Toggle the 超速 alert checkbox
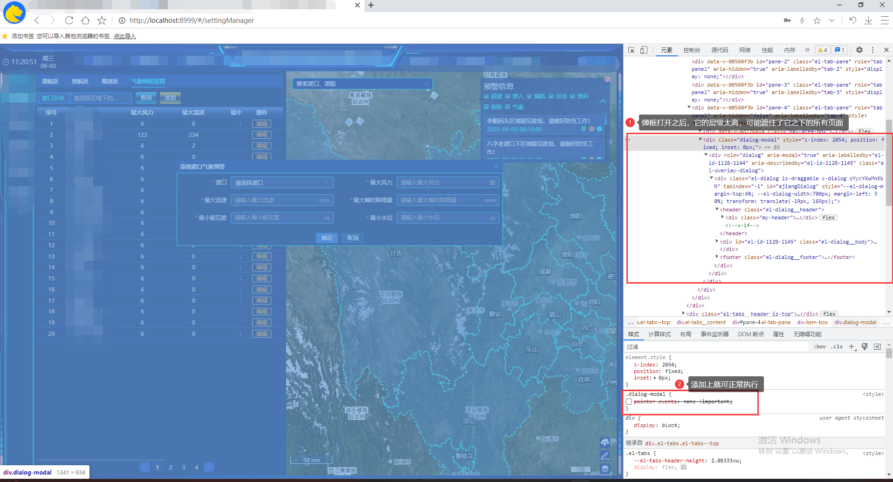The height and width of the screenshot is (482, 893). point(486,96)
